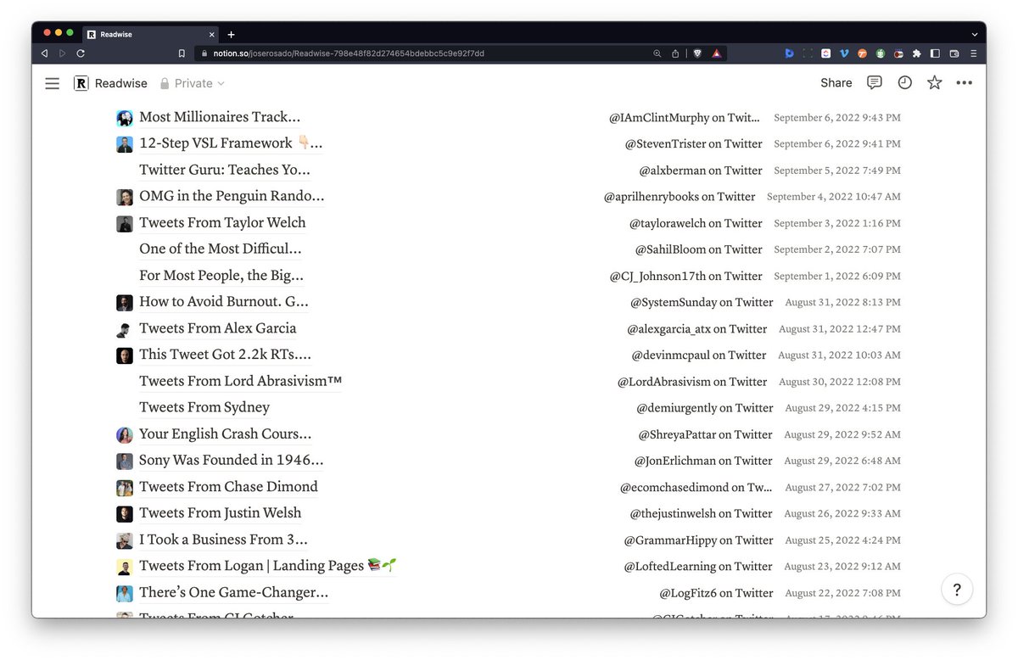
Task: Open 'Tweets From Alex Garcia' page
Action: pyautogui.click(x=218, y=327)
